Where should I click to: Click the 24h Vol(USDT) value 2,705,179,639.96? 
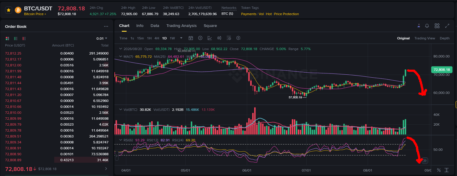tap(202, 14)
